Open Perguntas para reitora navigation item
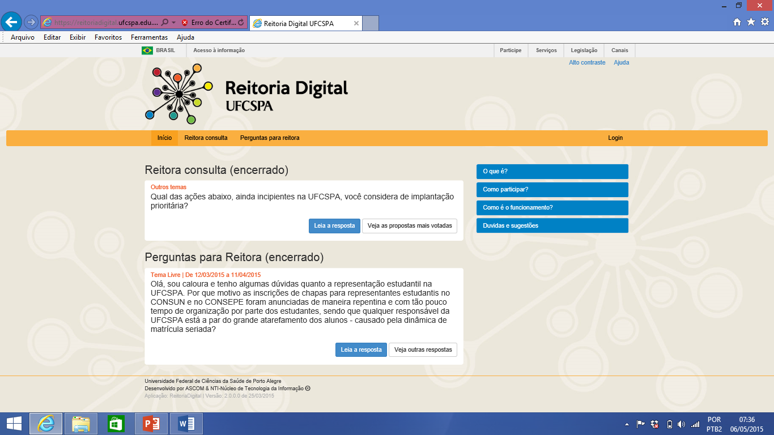Screen dimensions: 774x435 [x=270, y=138]
